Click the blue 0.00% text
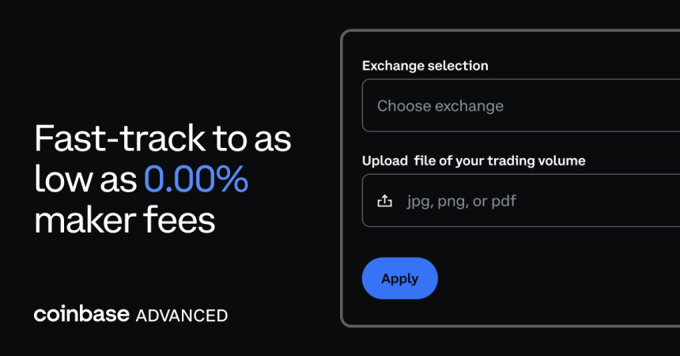The image size is (680, 356). (196, 181)
